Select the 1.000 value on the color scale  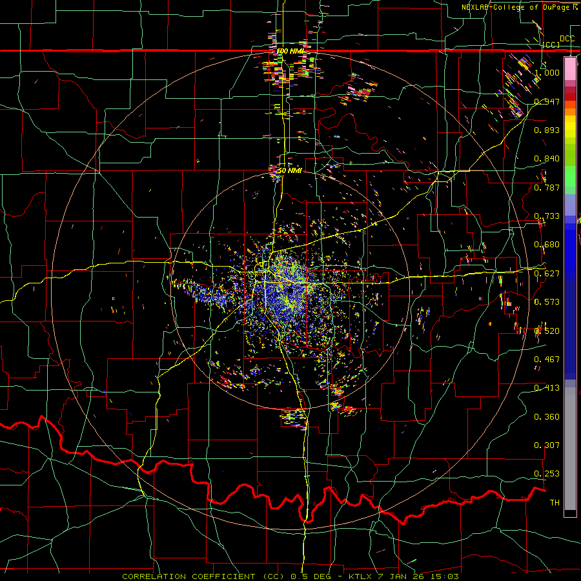[547, 72]
